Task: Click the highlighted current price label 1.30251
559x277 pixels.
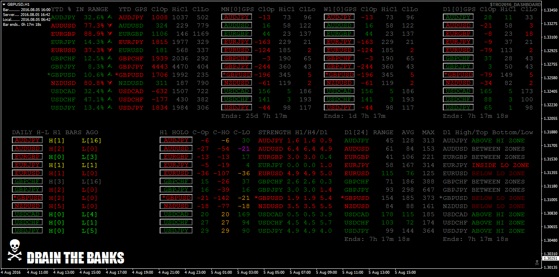Action: (x=550, y=259)
